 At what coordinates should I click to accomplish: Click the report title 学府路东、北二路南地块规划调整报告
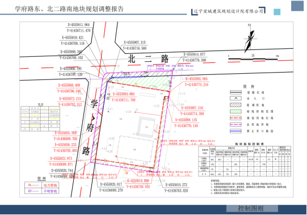click(x=69, y=9)
